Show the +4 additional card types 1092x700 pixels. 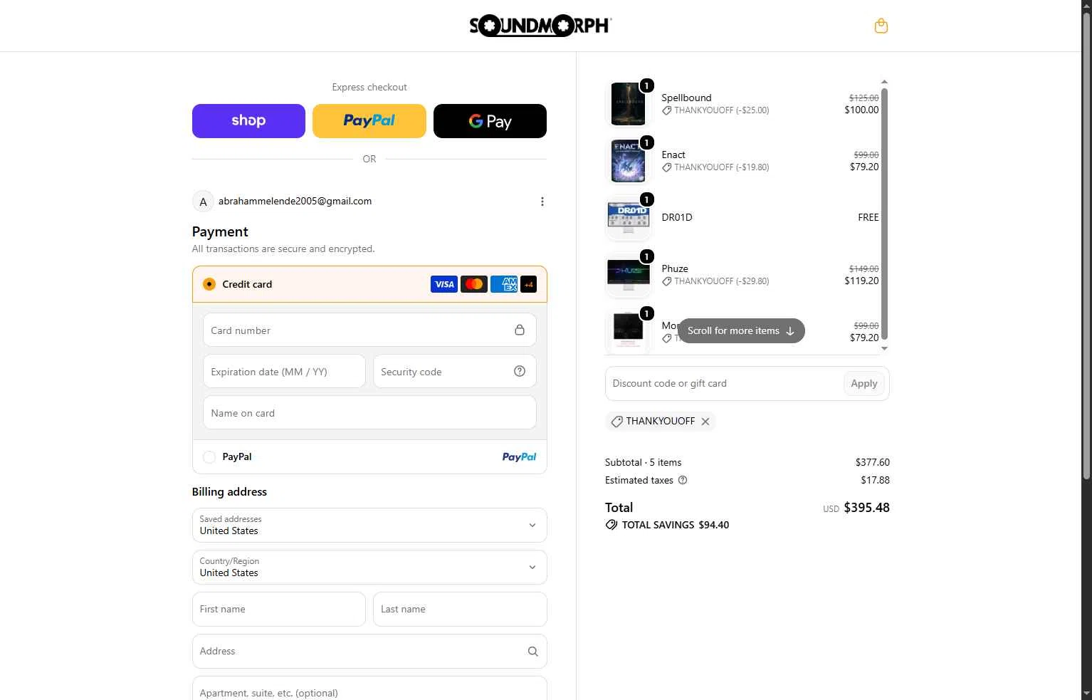coord(528,284)
